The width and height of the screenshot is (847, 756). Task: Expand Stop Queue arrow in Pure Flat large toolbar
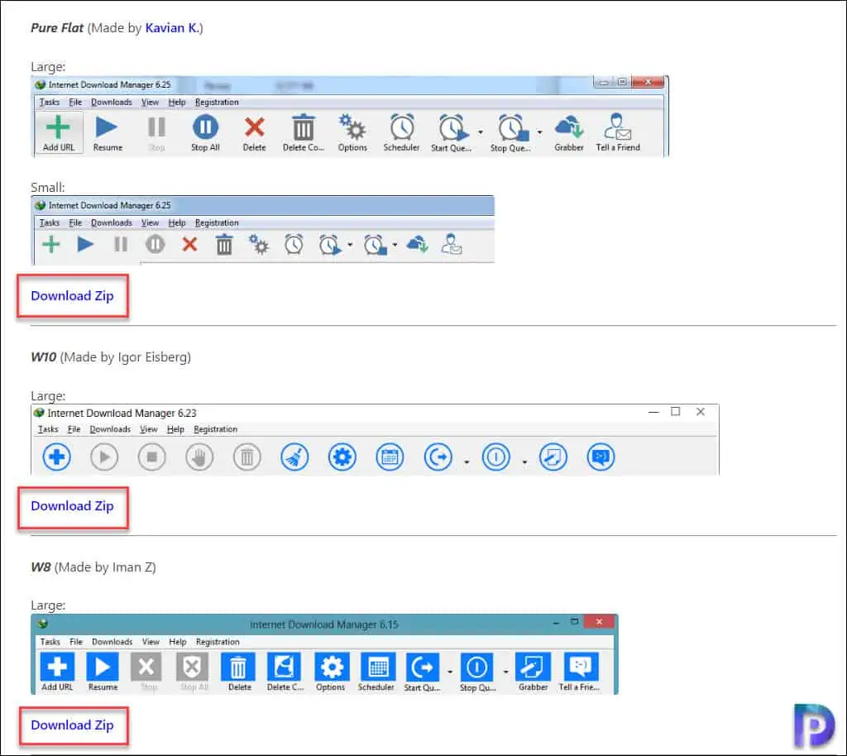(539, 132)
